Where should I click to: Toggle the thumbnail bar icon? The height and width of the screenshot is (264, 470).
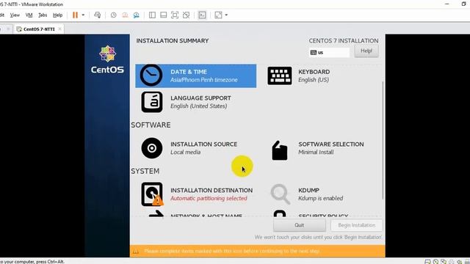tap(163, 15)
